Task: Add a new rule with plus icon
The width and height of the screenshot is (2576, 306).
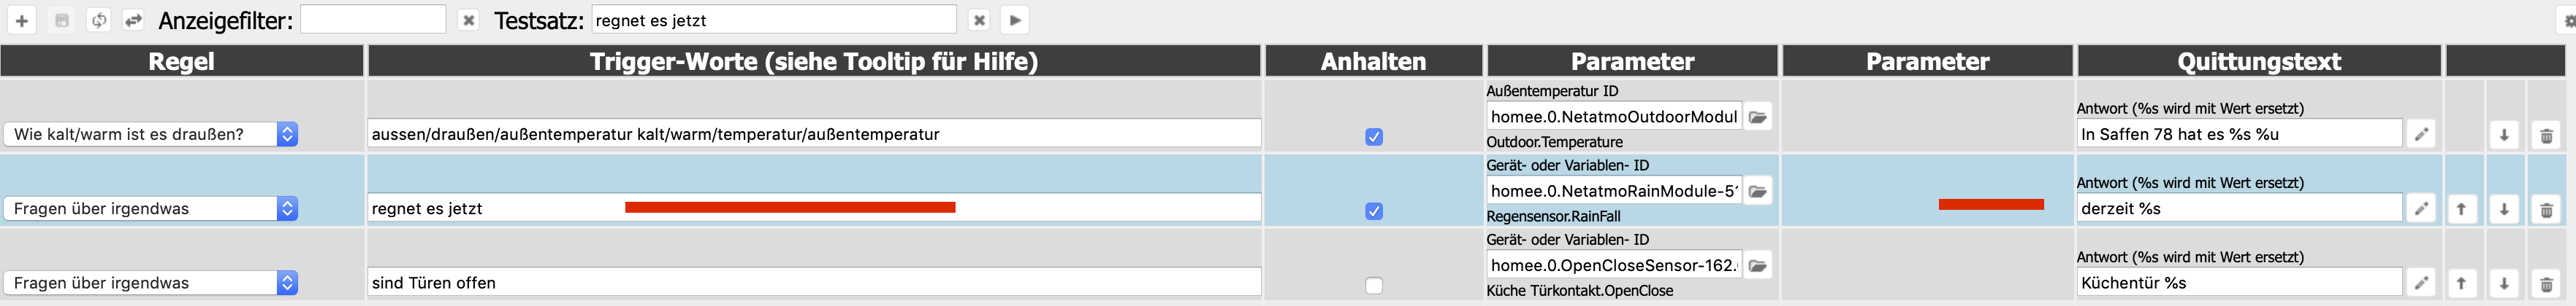Action: click(21, 20)
